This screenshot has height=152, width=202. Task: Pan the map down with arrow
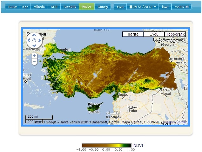(x=34, y=45)
